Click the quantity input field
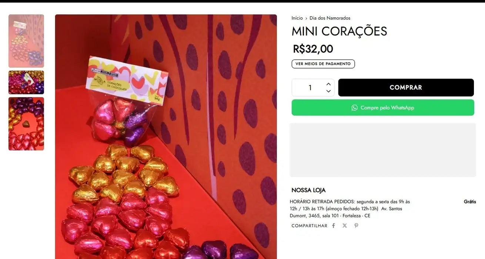Image resolution: width=485 pixels, height=259 pixels. coord(310,88)
